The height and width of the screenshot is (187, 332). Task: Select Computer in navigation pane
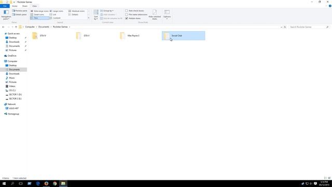[12, 61]
